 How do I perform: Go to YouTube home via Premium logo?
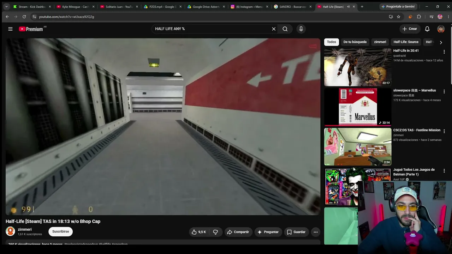[x=31, y=29]
